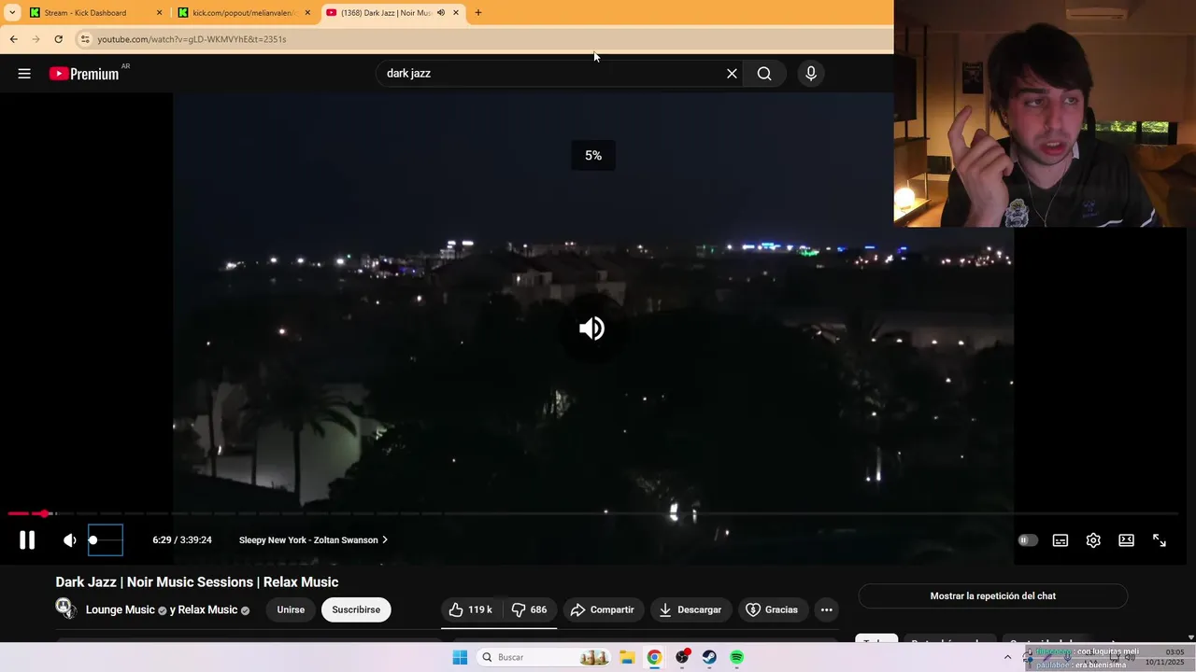The image size is (1196, 672).
Task: Enter fullscreen mode
Action: point(1160,539)
